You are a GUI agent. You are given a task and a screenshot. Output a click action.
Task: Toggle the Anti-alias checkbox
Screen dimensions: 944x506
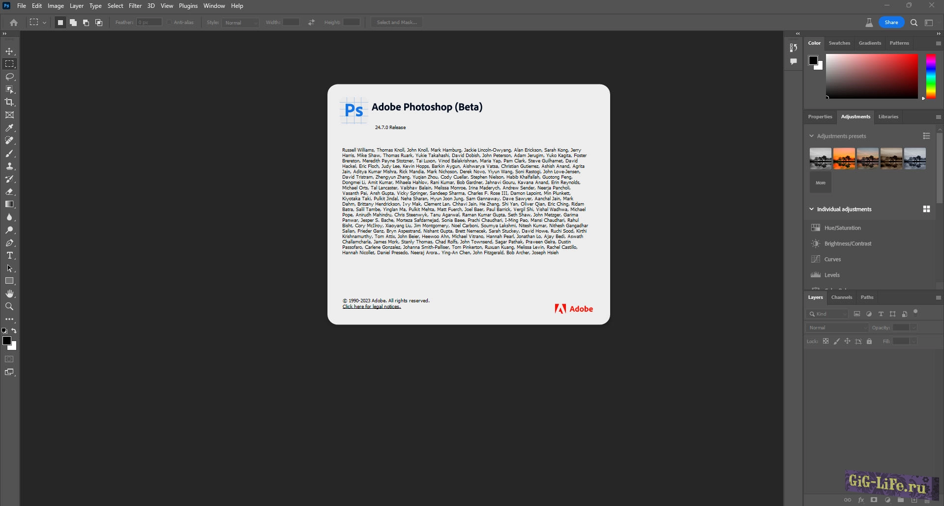click(169, 23)
